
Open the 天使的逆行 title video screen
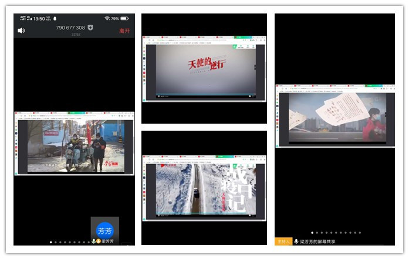point(204,70)
